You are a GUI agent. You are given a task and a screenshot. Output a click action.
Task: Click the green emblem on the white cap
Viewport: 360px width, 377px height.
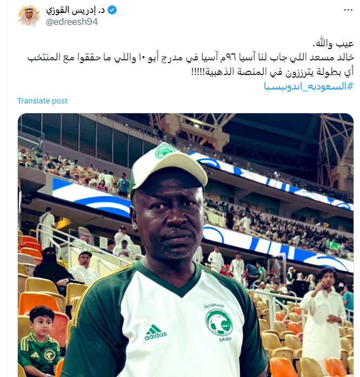[x=164, y=150]
